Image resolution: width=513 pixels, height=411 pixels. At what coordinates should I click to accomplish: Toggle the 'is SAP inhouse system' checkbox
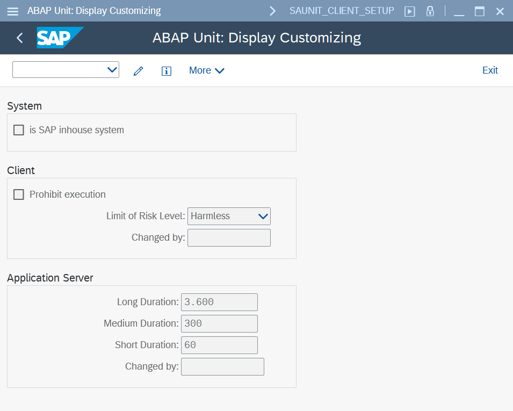pos(19,130)
